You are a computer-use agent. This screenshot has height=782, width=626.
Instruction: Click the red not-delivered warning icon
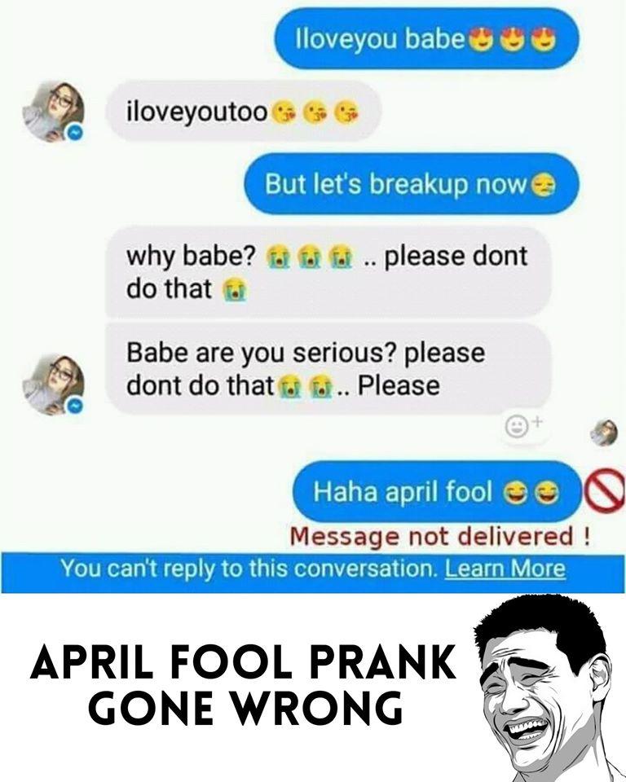605,491
